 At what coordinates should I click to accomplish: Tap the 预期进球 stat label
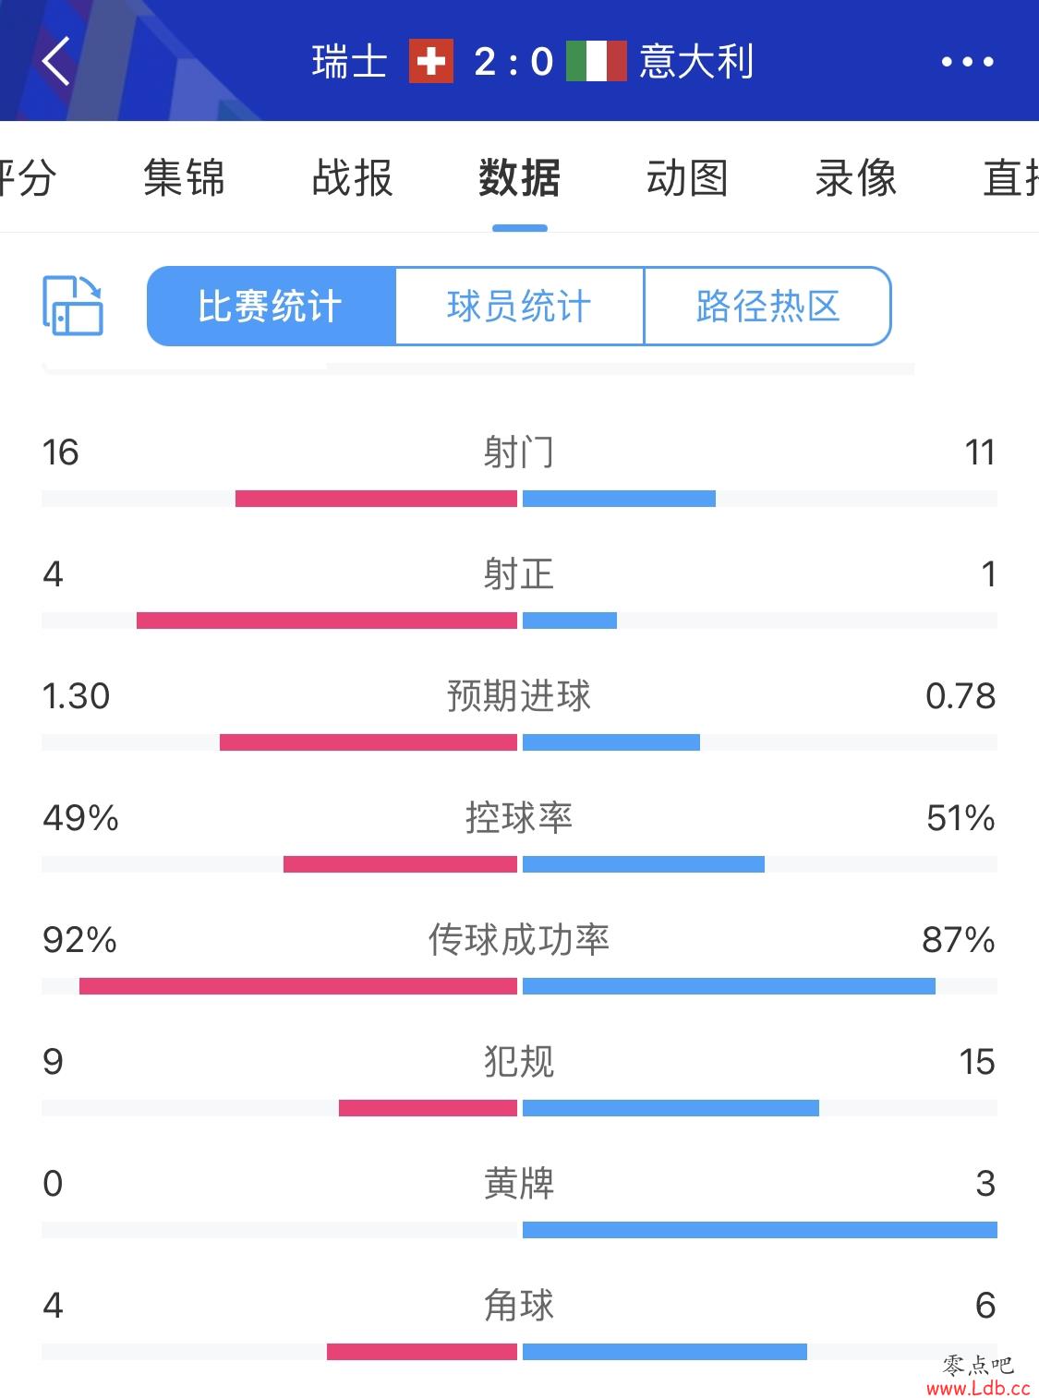click(x=518, y=696)
